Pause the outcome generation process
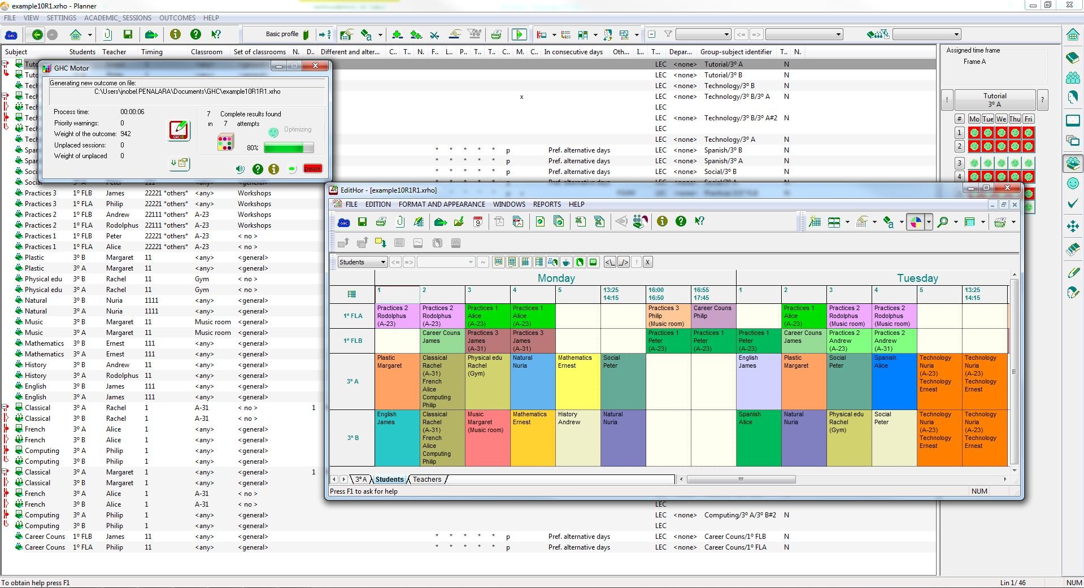This screenshot has height=588, width=1084. click(313, 169)
